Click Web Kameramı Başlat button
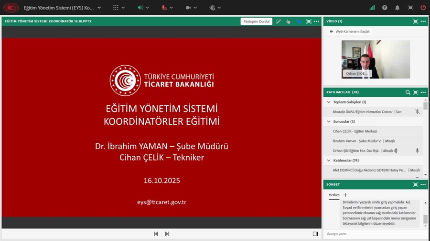 pyautogui.click(x=349, y=31)
